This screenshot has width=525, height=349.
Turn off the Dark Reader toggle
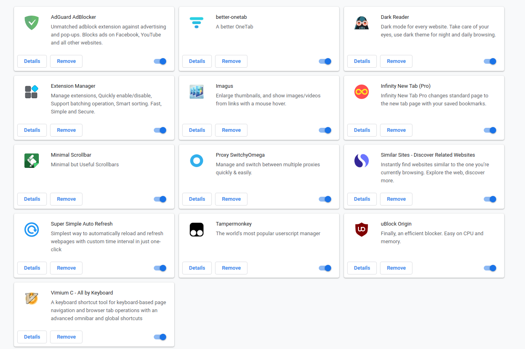pyautogui.click(x=490, y=61)
